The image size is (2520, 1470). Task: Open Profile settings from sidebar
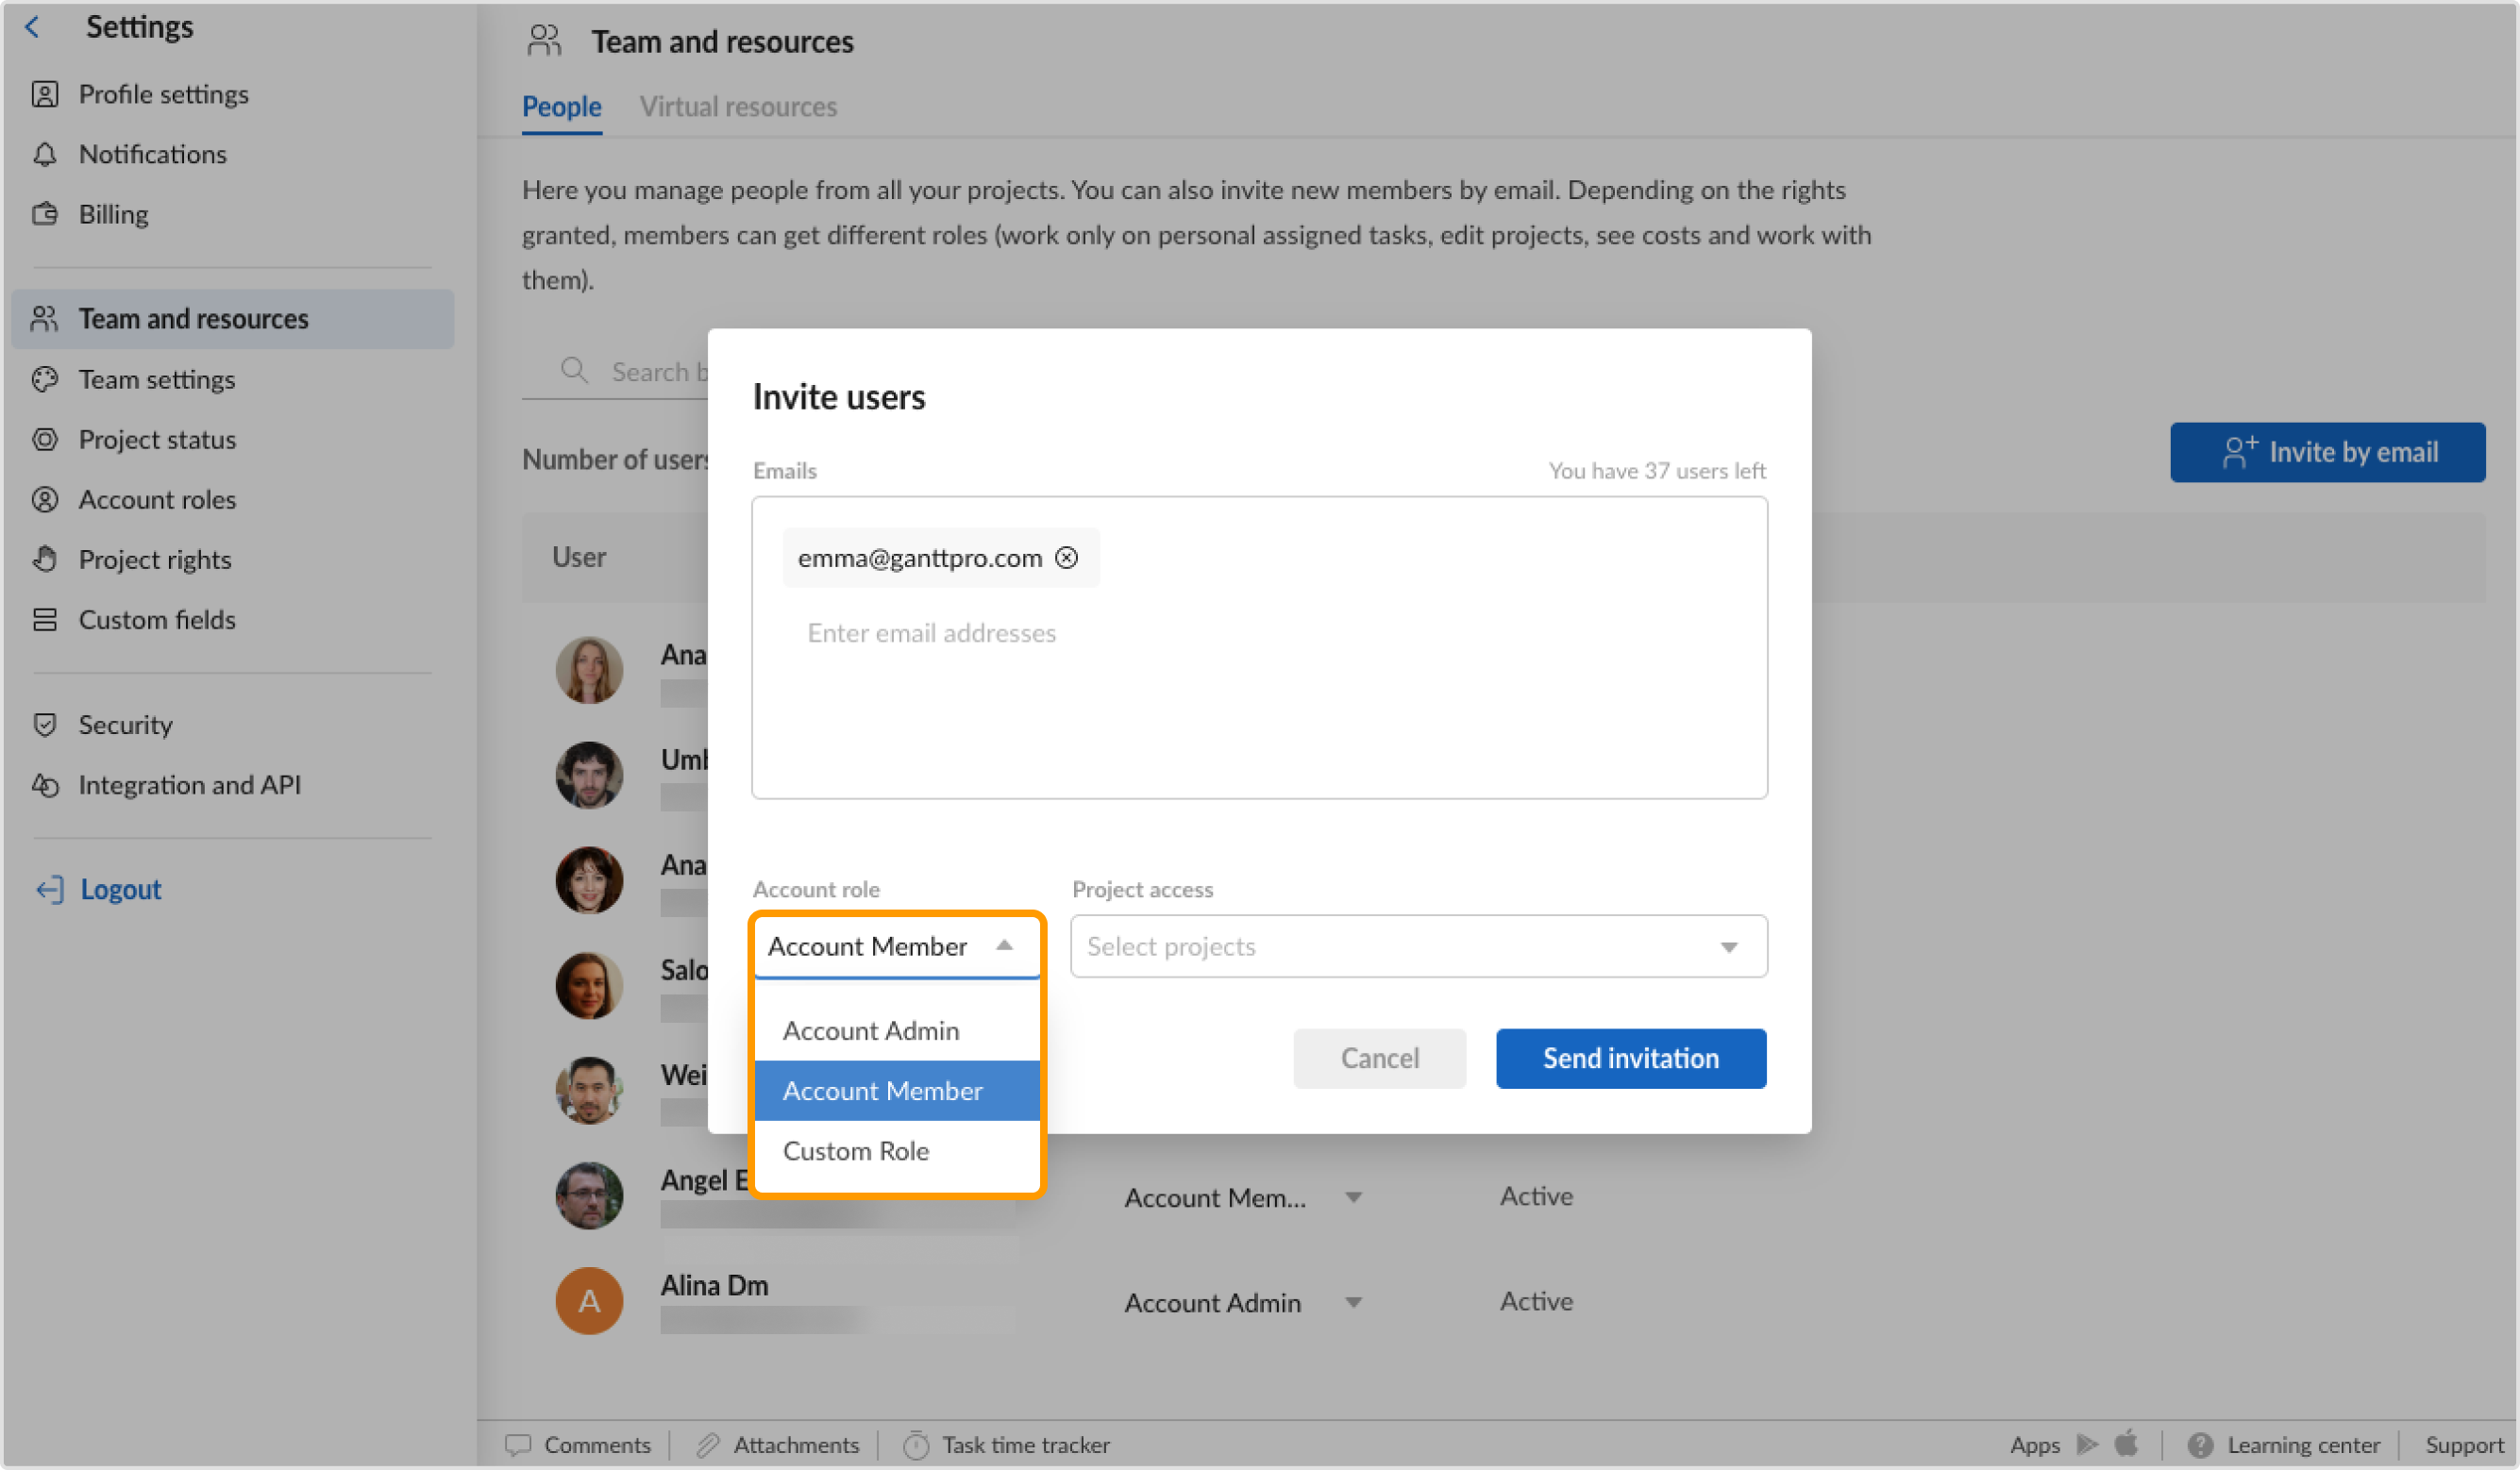tap(164, 93)
